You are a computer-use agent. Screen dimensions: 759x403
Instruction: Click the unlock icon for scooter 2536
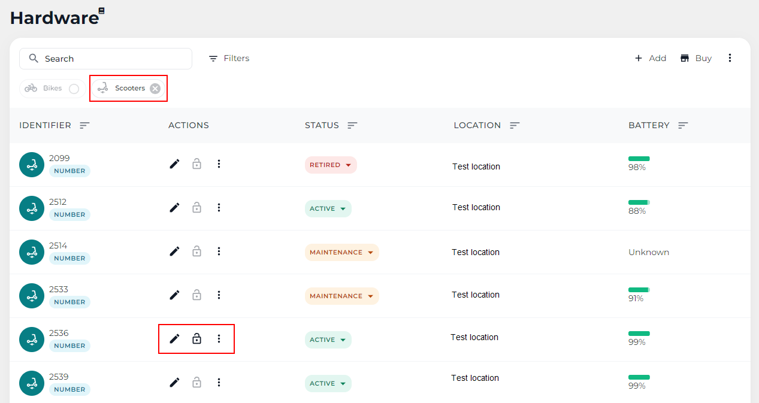[x=196, y=339]
